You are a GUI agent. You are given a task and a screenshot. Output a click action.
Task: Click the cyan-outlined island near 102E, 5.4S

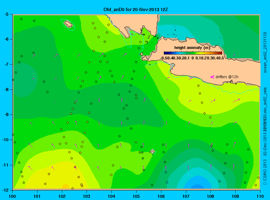click(68, 24)
